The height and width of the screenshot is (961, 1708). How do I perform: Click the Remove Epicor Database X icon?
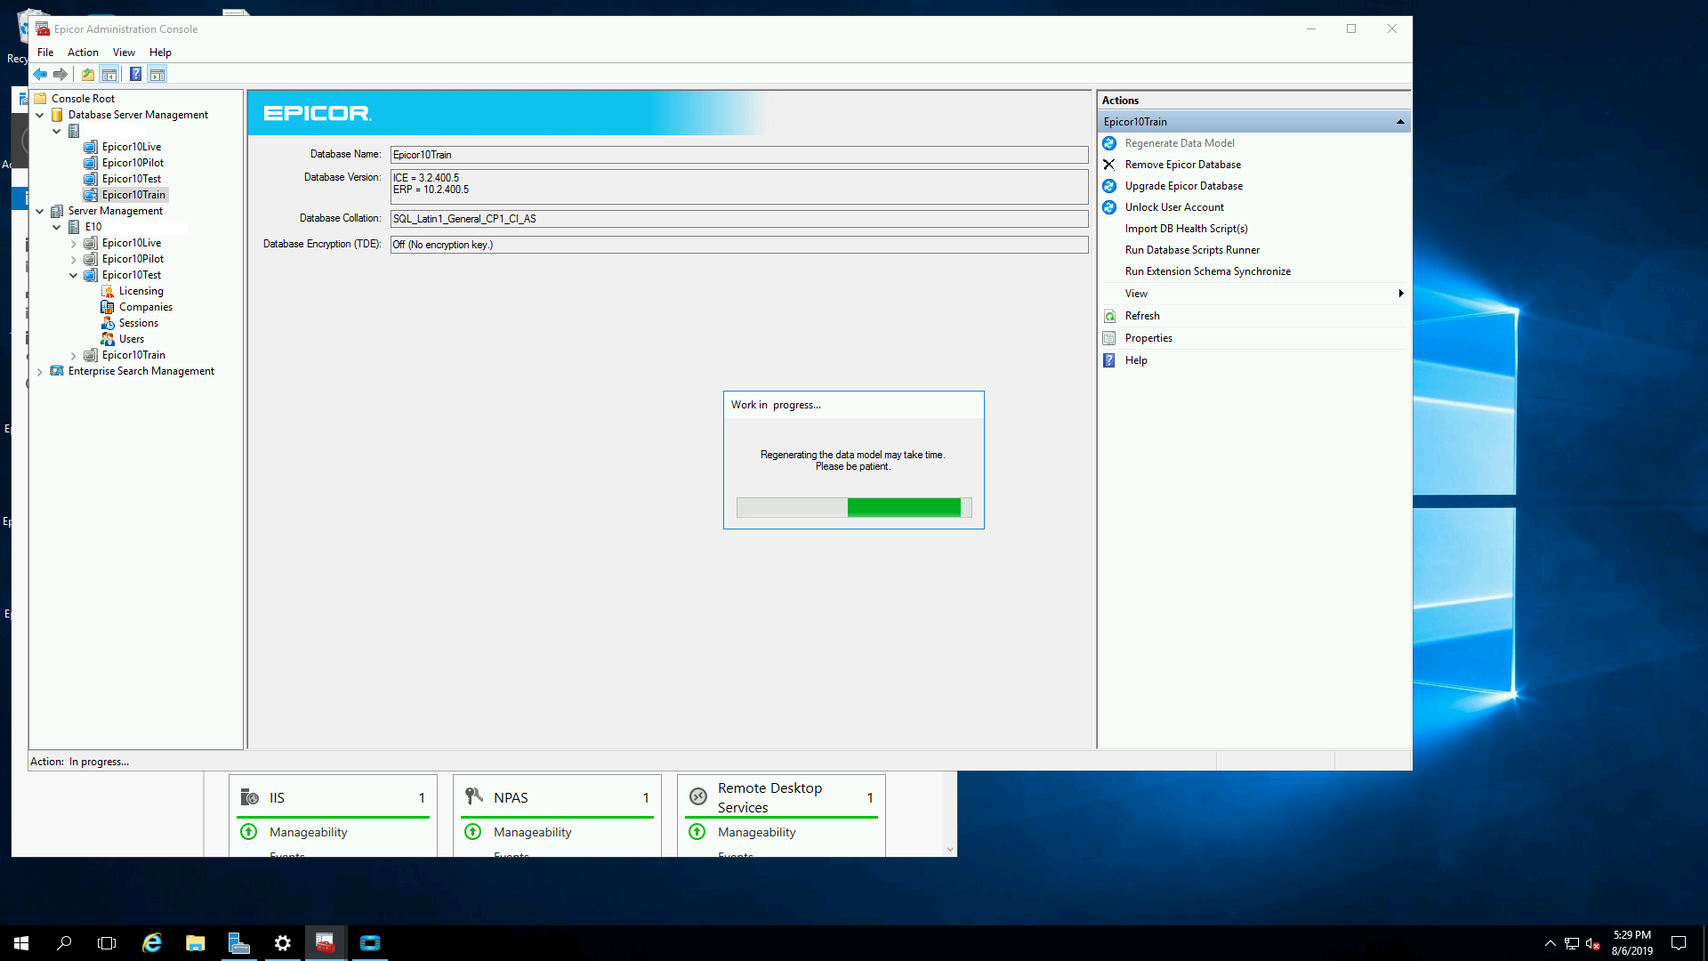click(1109, 165)
